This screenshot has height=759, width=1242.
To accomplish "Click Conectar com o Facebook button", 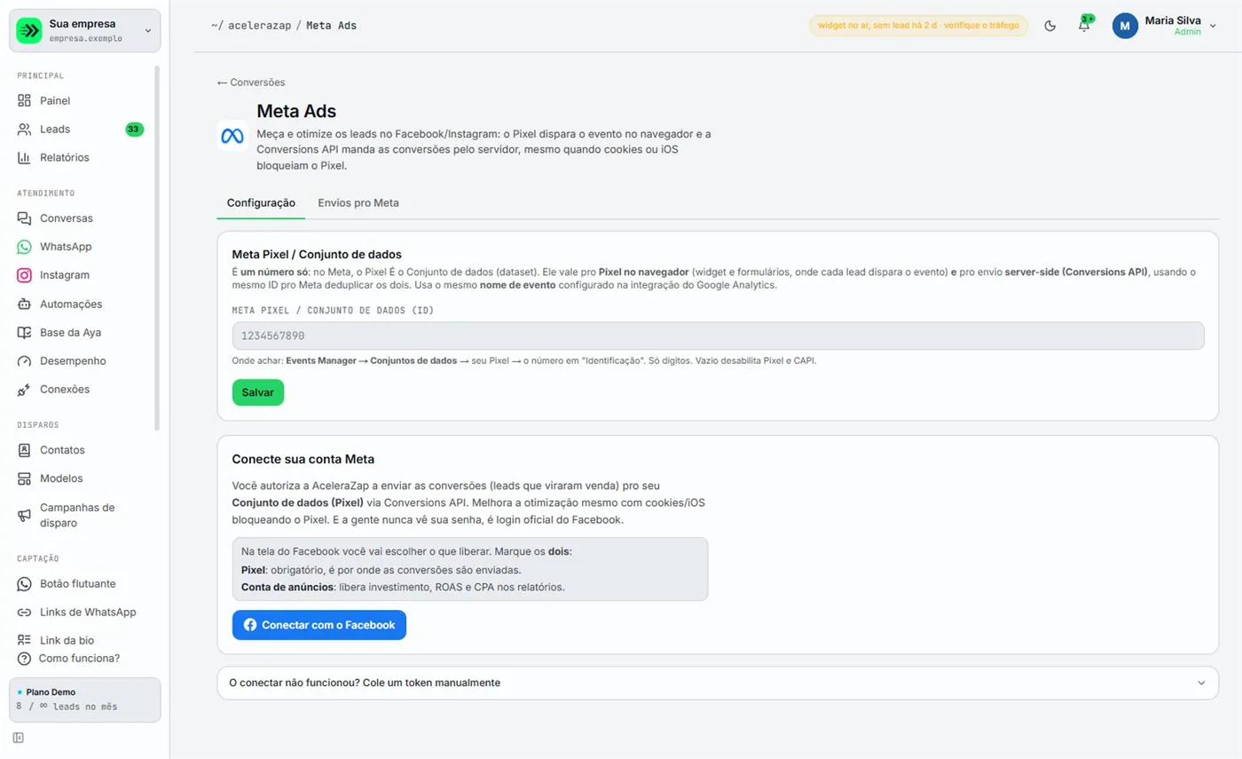I will pyautogui.click(x=319, y=625).
